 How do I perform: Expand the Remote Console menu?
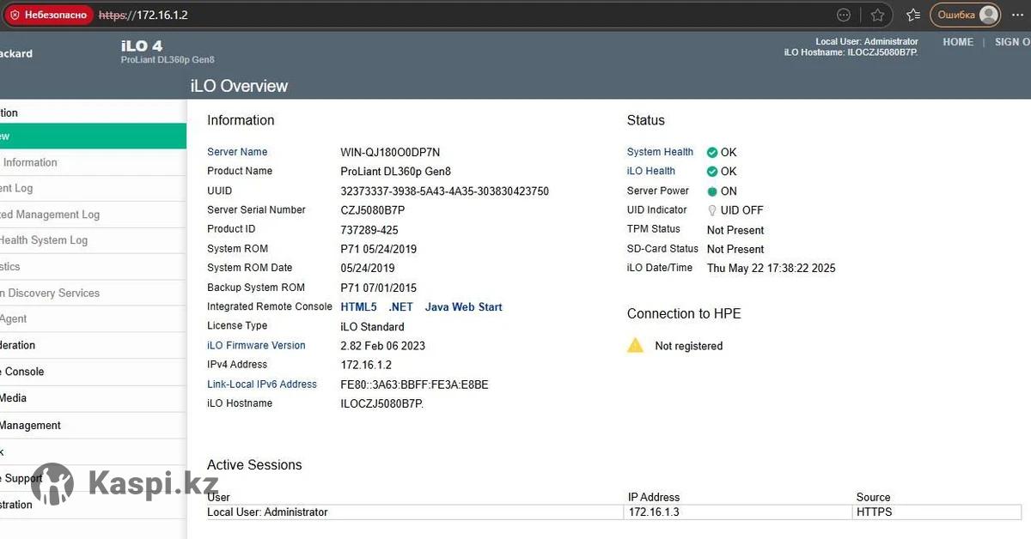click(x=93, y=372)
